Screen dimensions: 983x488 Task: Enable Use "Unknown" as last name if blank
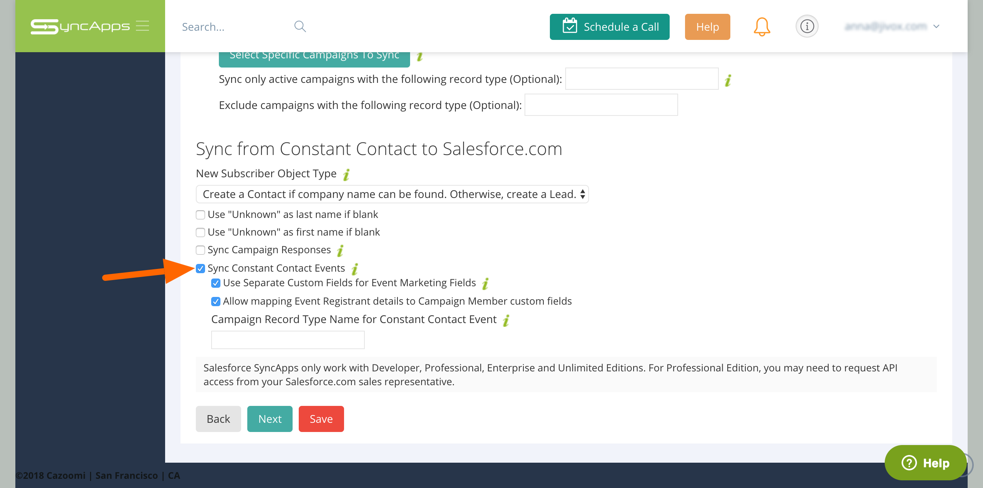pos(200,215)
